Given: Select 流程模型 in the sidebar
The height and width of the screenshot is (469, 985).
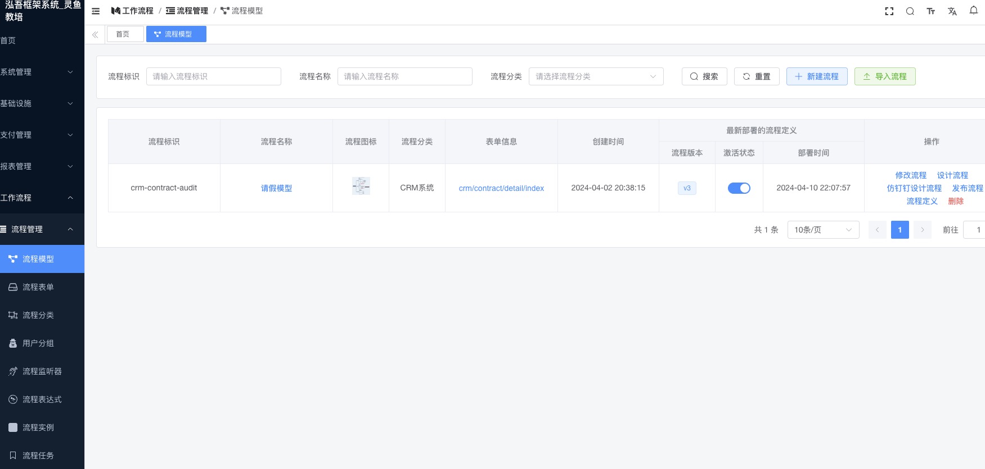Looking at the screenshot, I should (42, 259).
